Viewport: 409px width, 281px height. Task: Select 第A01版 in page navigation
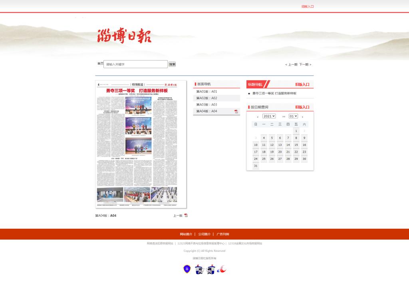tap(206, 92)
